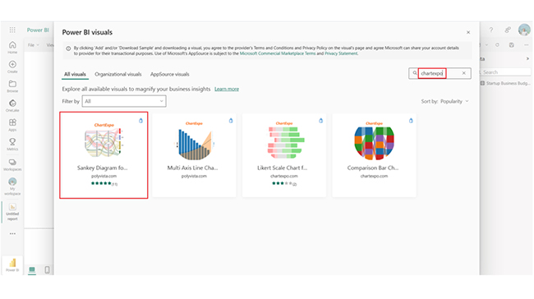Close the Power BI visuals dialog
Screen dimensions: 534x299
click(x=468, y=32)
